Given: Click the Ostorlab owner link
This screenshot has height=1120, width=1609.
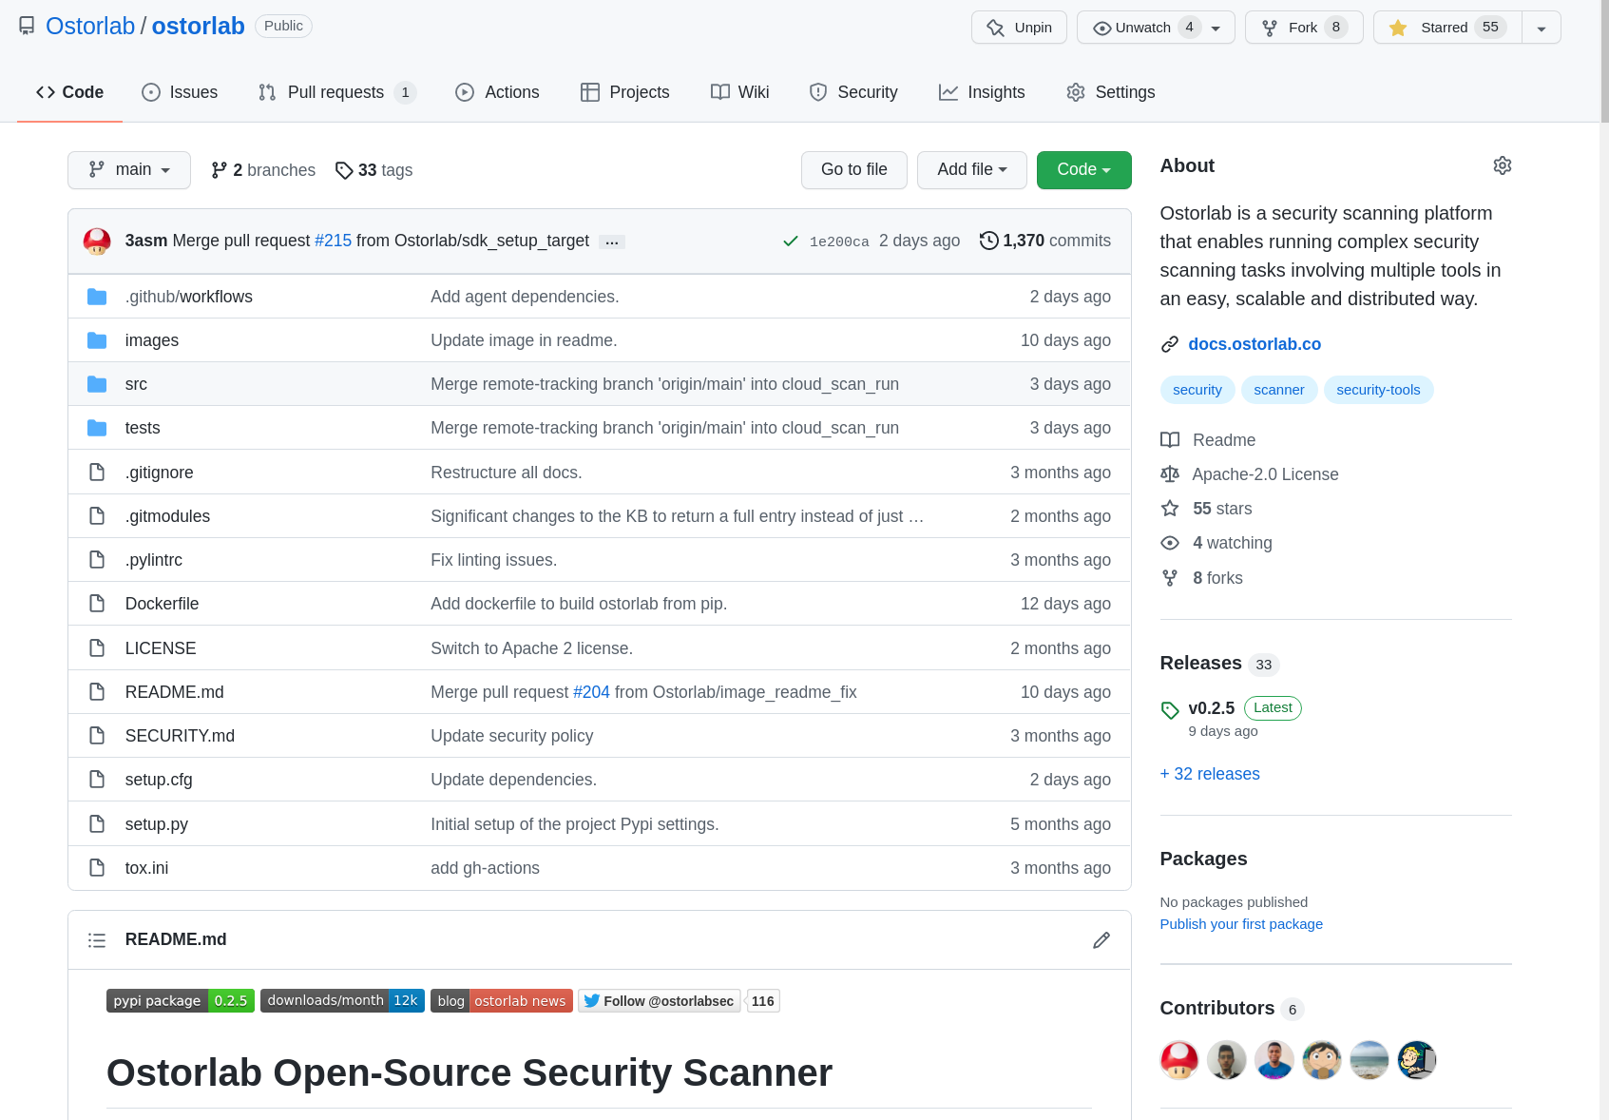Looking at the screenshot, I should (x=90, y=26).
